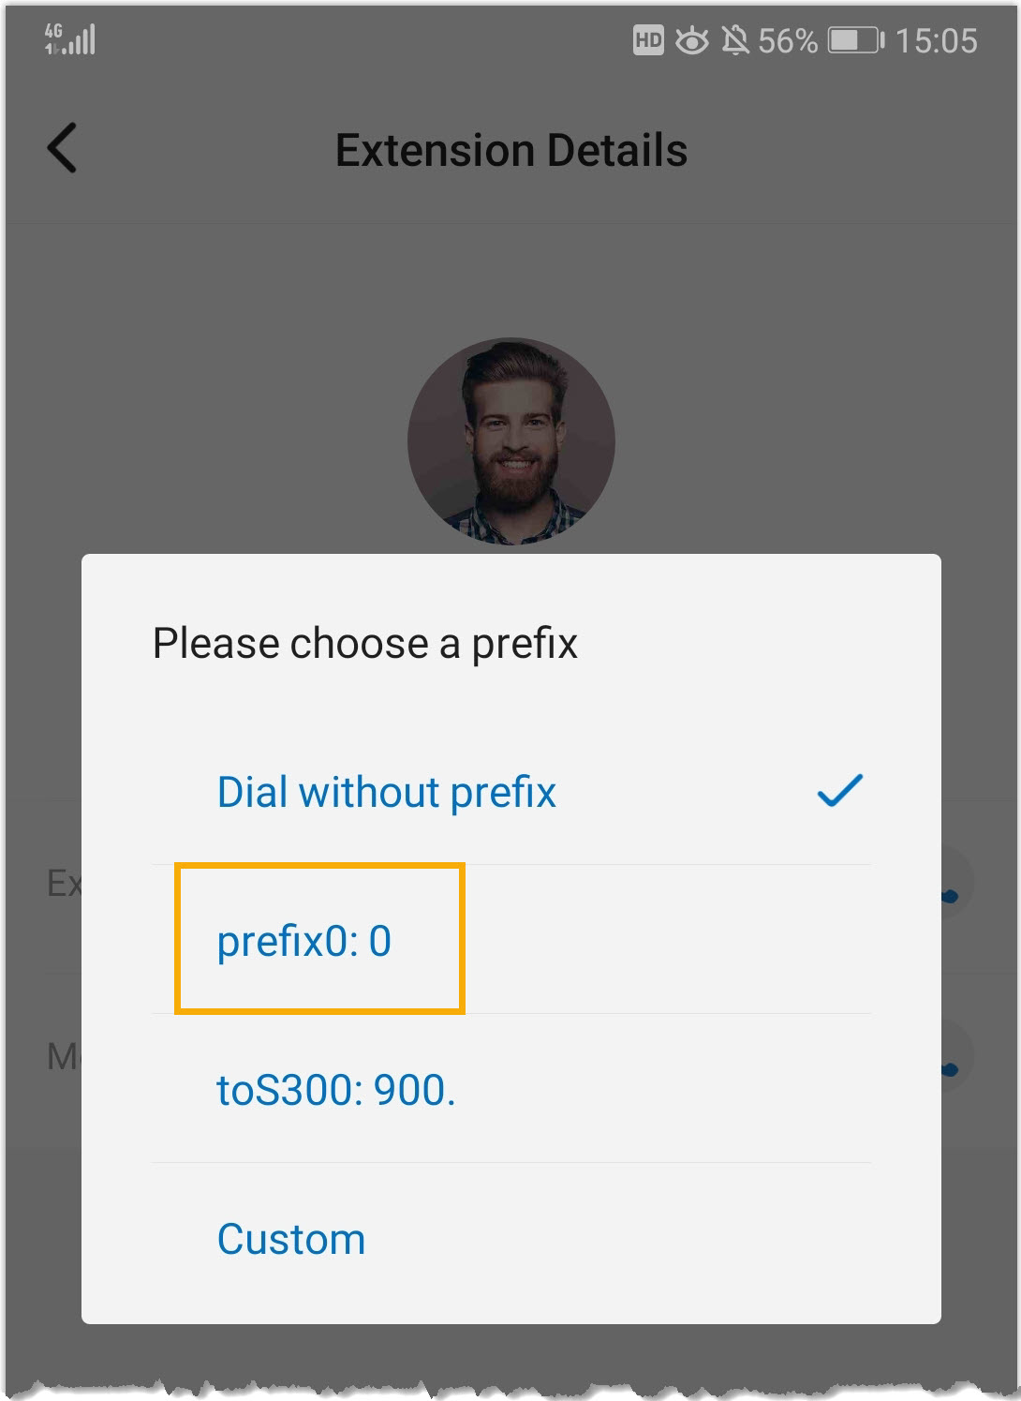Tap the Please choose a prefix heading
Screen dimensions: 1021x1401
pos(365,644)
